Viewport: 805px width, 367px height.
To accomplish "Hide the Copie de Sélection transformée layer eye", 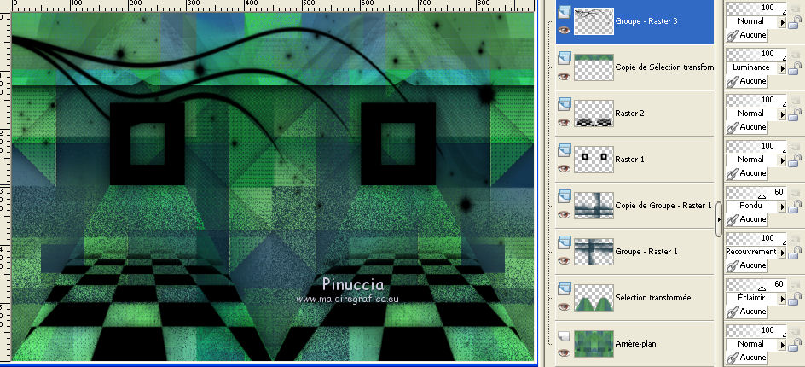I will [565, 76].
